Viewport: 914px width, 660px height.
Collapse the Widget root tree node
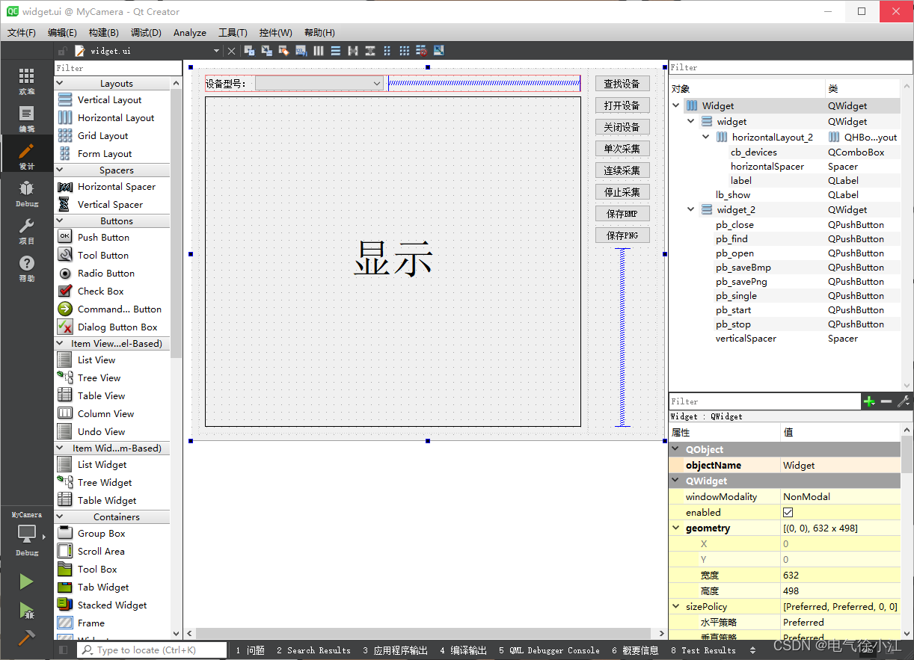[677, 106]
